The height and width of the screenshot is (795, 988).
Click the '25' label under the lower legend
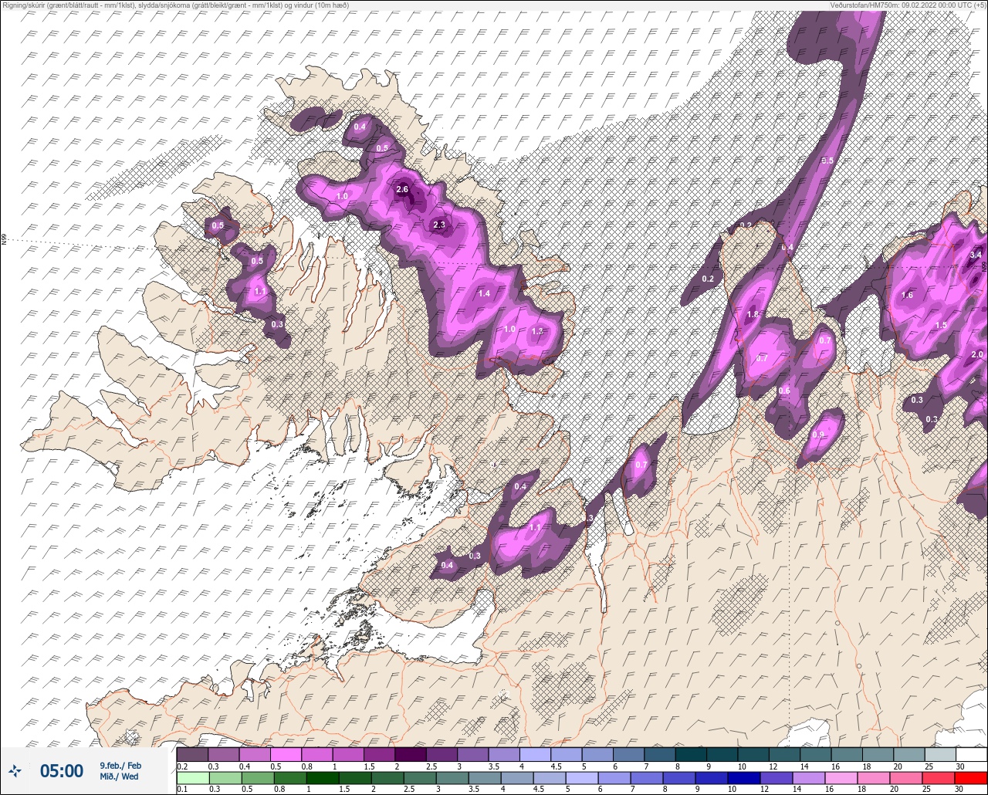926,790
